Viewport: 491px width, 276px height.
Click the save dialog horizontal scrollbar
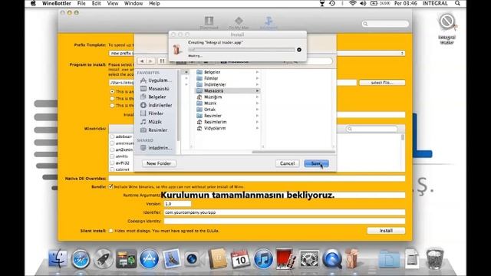(x=294, y=152)
